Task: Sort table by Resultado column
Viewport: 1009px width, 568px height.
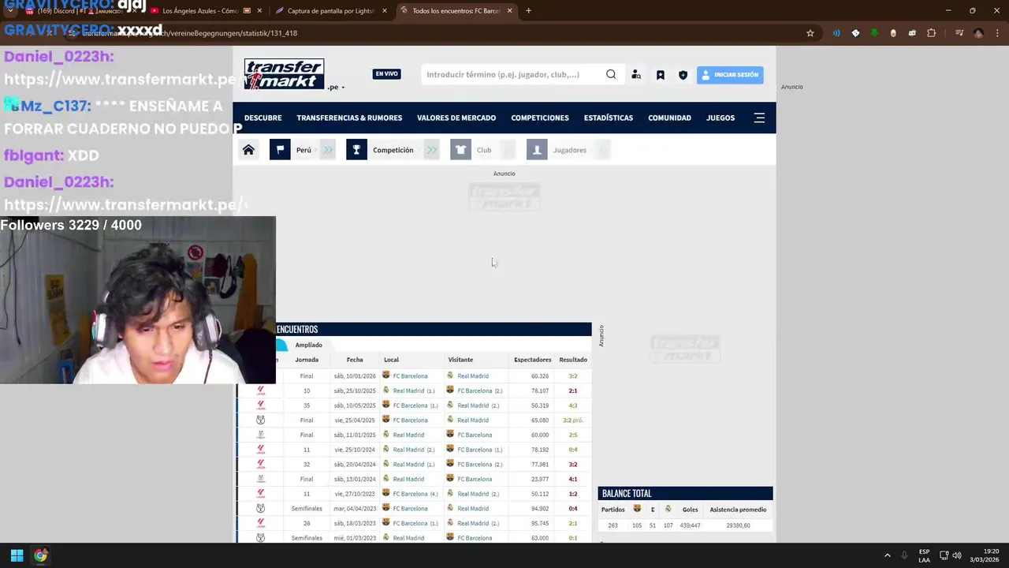Action: point(573,360)
